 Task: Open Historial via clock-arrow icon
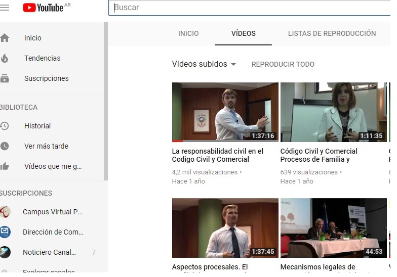pyautogui.click(x=5, y=126)
